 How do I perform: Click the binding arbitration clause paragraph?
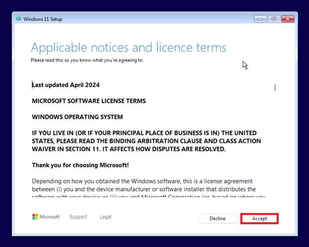pos(147,141)
